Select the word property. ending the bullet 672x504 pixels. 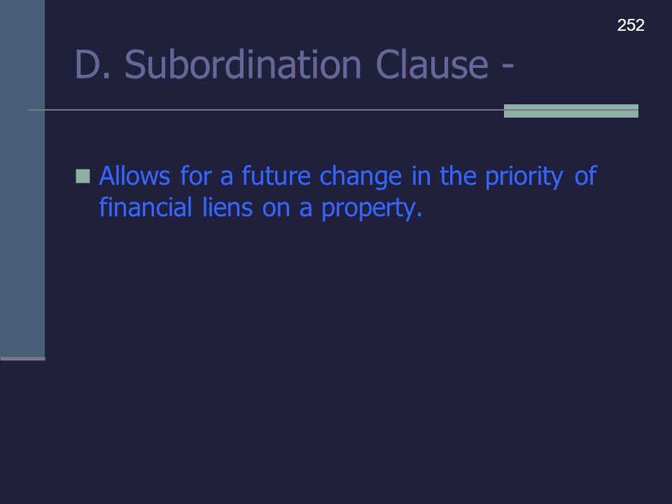(372, 209)
